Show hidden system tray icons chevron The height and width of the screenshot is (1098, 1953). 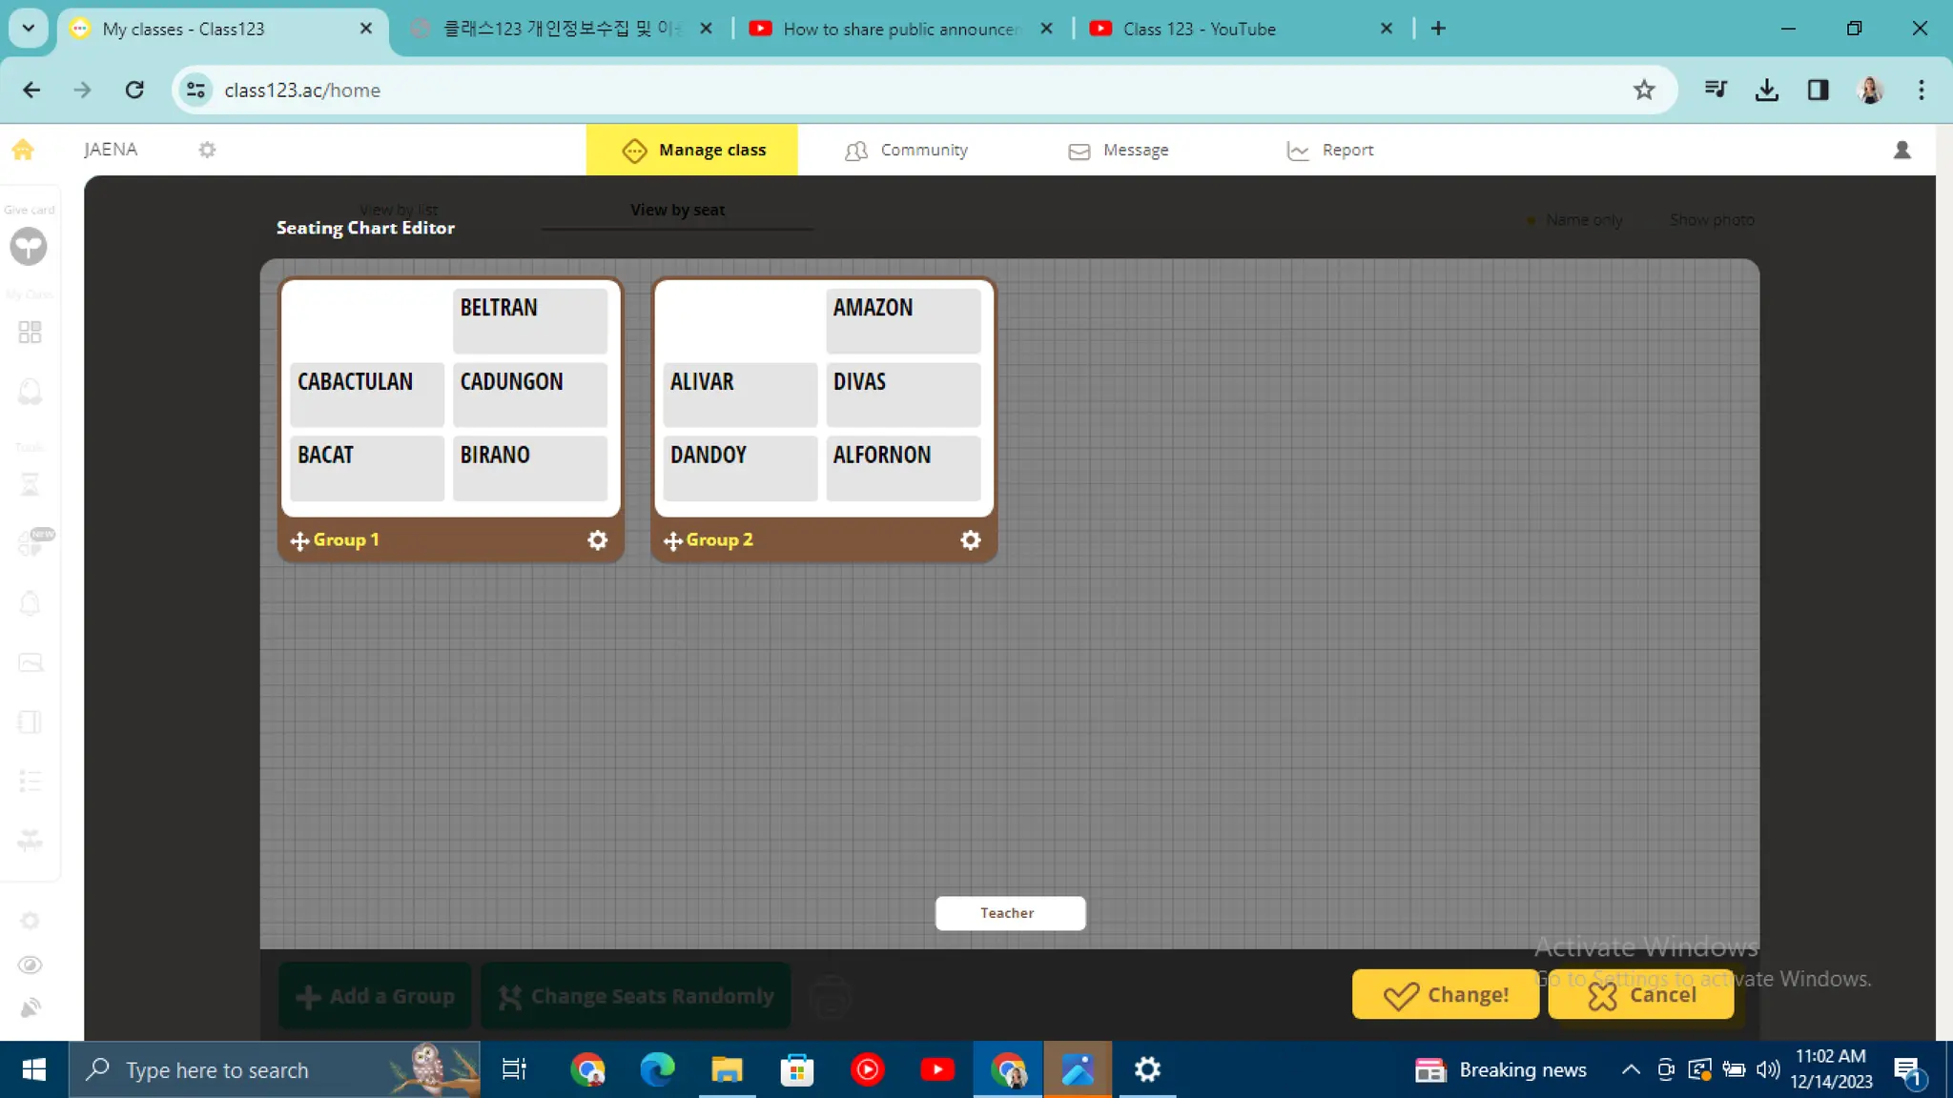coord(1631,1069)
